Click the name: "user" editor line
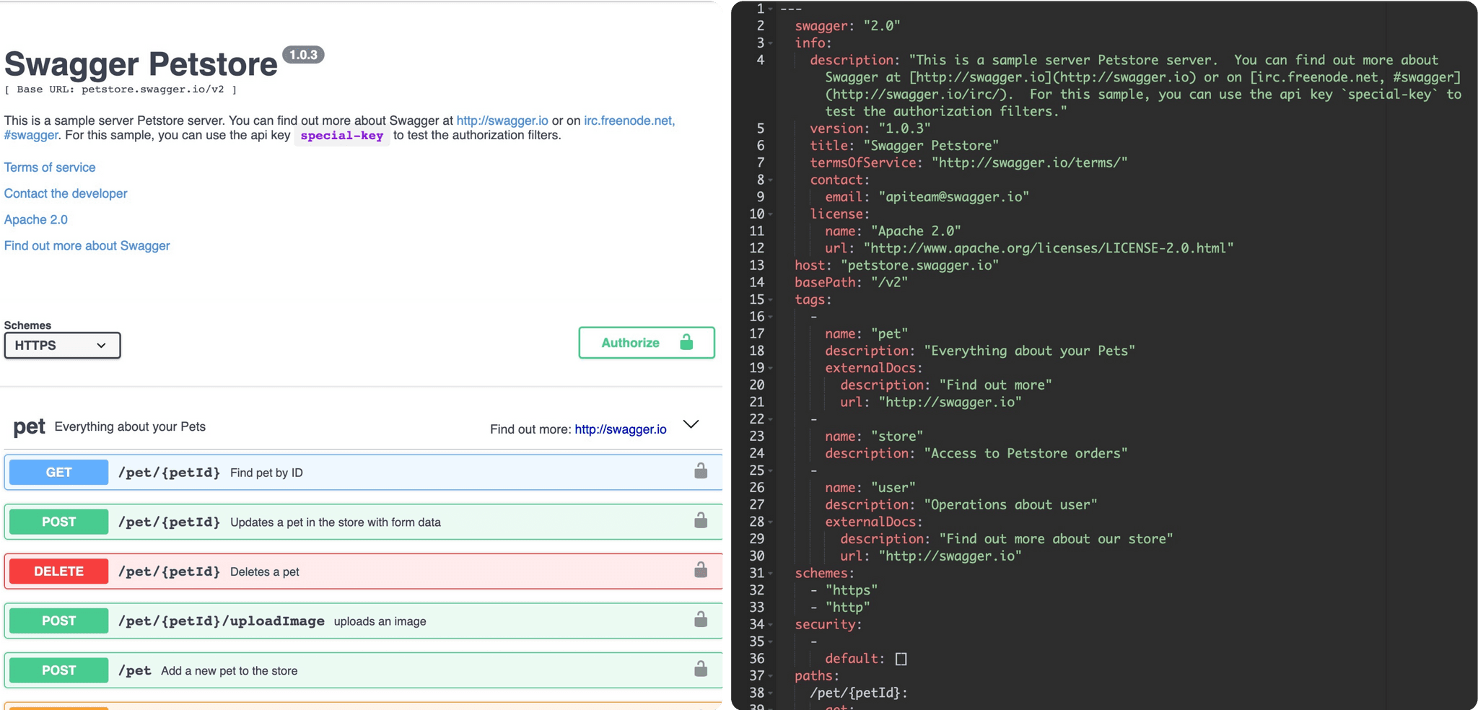Image resolution: width=1478 pixels, height=710 pixels. pyautogui.click(x=870, y=488)
